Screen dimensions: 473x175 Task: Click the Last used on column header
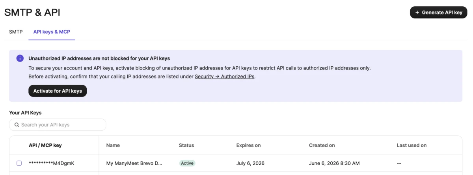(412, 145)
